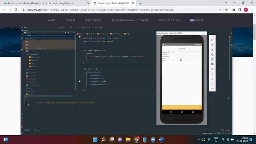Click the emulator toolbar overview square
Screen dimensions: 256x144
click(x=212, y=84)
